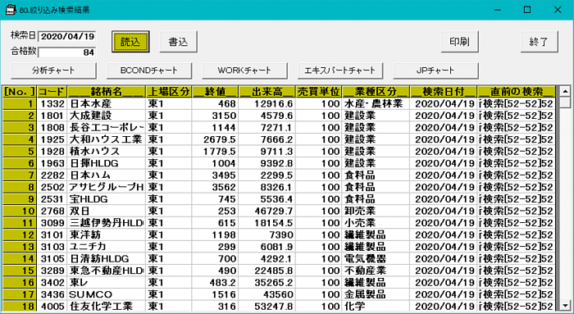Select row number 18 header
Screen dimensions: 574x314
coord(20,307)
